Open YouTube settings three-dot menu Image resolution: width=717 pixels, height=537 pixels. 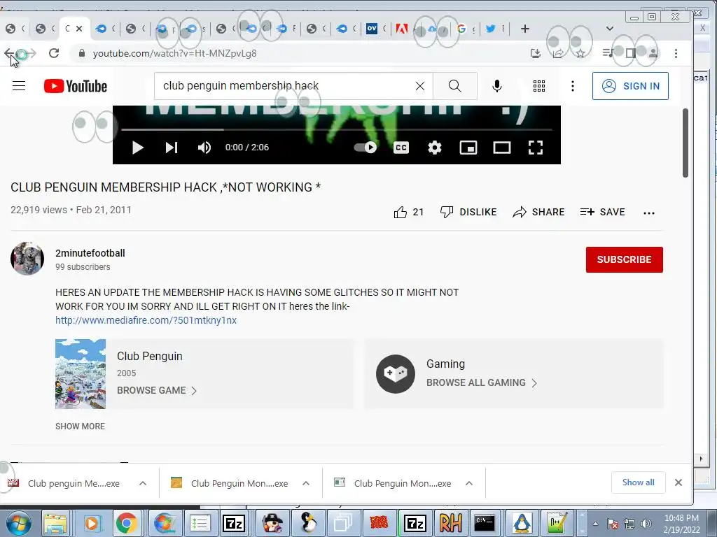573,86
